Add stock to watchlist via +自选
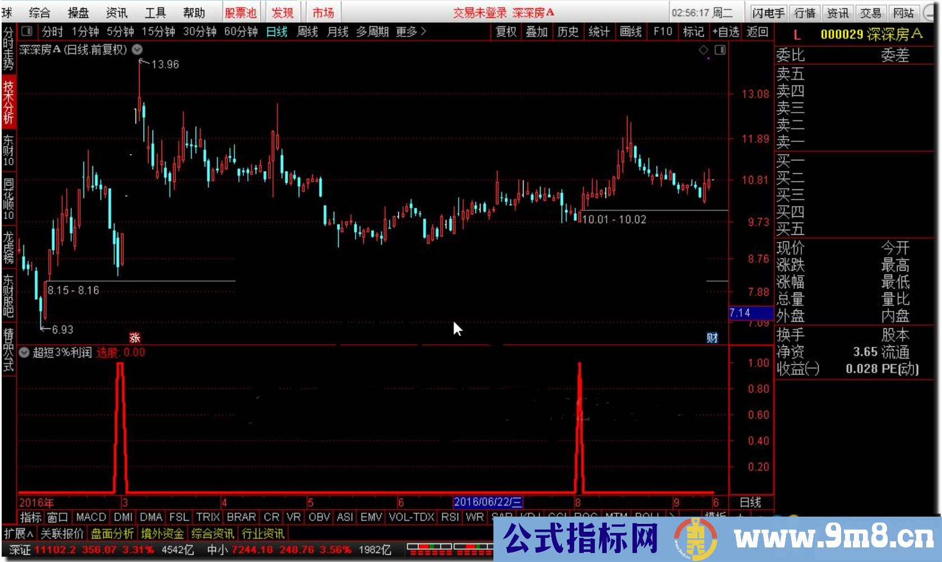Image resolution: width=942 pixels, height=562 pixels. [726, 32]
